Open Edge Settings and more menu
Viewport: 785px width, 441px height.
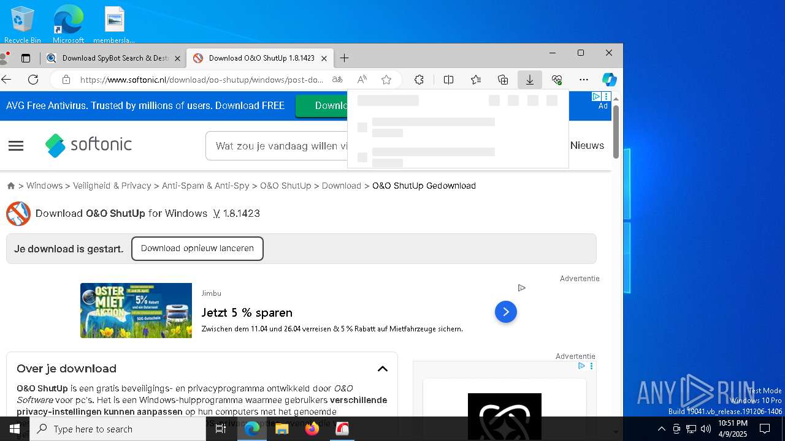(x=584, y=80)
